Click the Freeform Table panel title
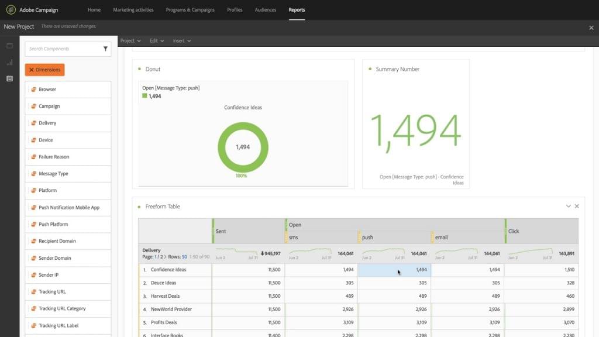This screenshot has height=337, width=599. 163,207
